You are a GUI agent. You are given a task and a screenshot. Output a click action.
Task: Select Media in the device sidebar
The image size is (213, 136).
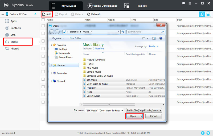(18, 42)
